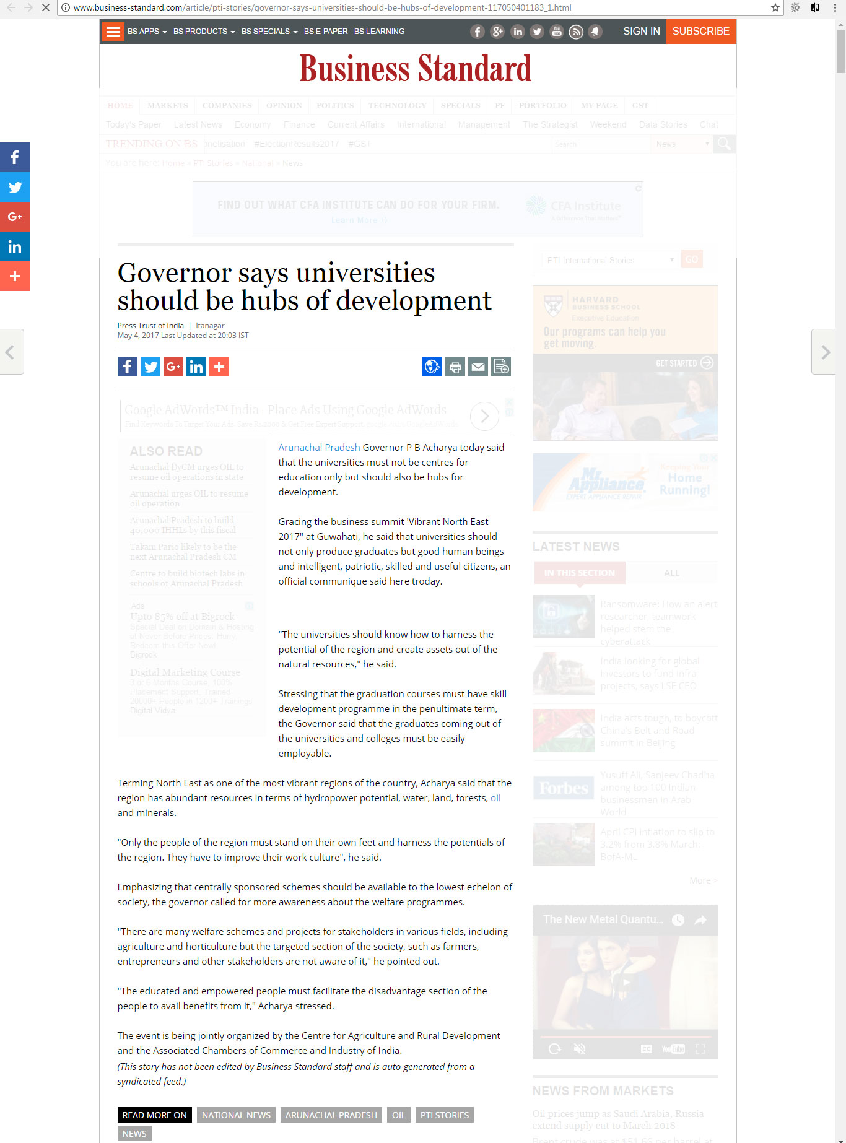Enter fullscreen mode on the video
Screen dimensions: 846x1143
point(700,1048)
